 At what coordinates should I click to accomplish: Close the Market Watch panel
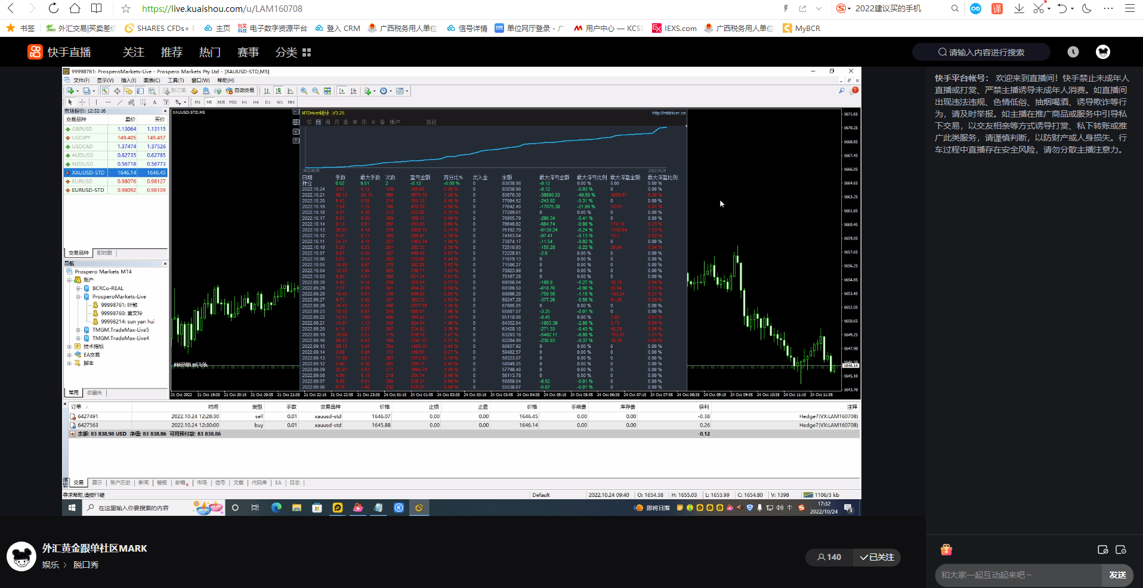tap(165, 111)
